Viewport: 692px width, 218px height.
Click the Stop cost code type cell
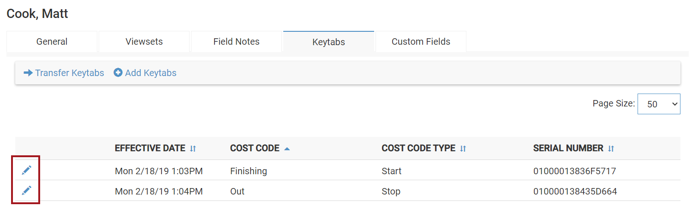click(x=391, y=191)
